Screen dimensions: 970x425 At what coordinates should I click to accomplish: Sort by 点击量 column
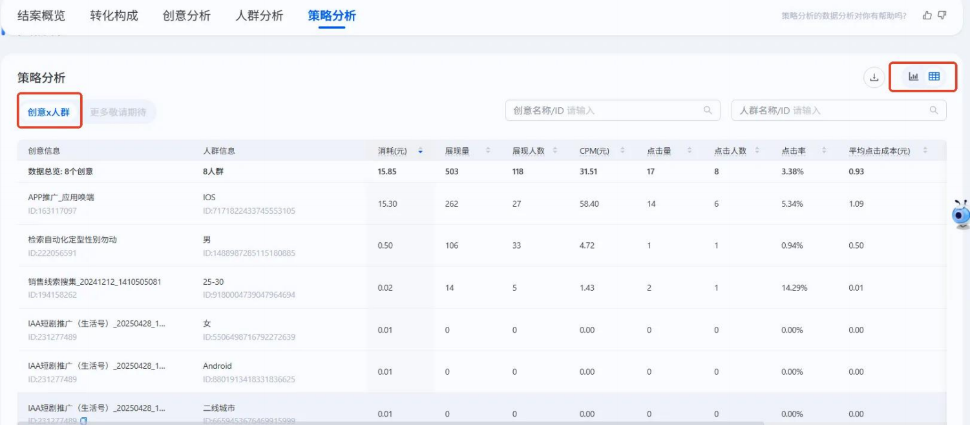[690, 150]
